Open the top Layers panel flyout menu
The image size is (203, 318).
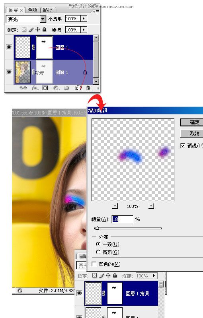(x=96, y=12)
